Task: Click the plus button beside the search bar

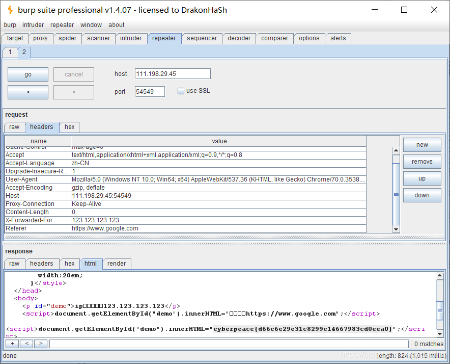Action: (12, 344)
